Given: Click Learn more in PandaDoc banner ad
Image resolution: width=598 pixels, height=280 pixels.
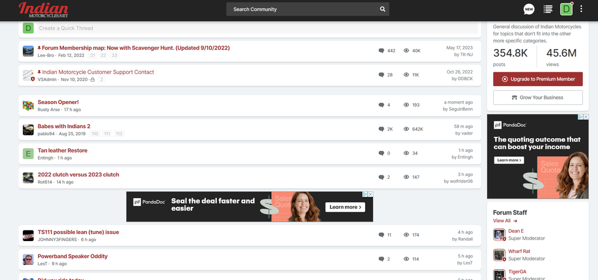Looking at the screenshot, I should coord(345,207).
